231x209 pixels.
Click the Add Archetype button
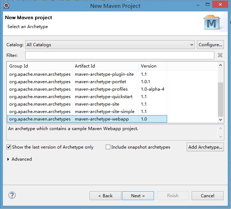(x=205, y=147)
